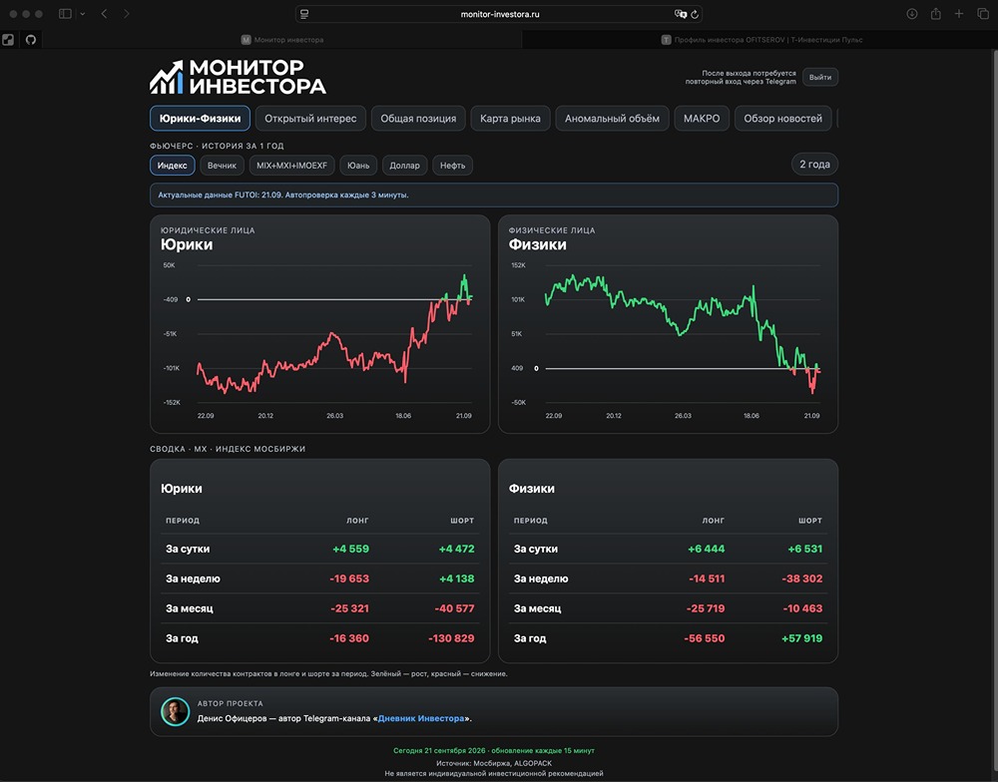Image resolution: width=998 pixels, height=782 pixels.
Task: Select the Нефть futures filter
Action: click(452, 166)
